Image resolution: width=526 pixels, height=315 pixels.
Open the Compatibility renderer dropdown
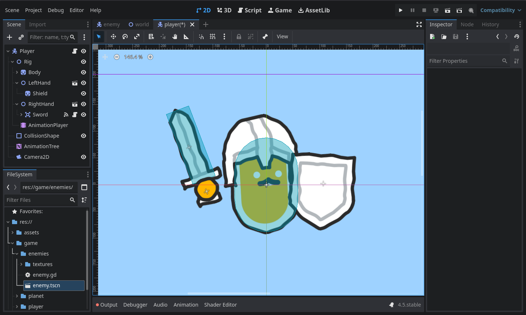tap(500, 10)
